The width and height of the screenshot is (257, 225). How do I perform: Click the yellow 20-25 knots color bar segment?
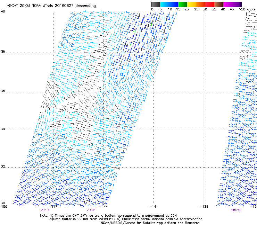(192, 4)
